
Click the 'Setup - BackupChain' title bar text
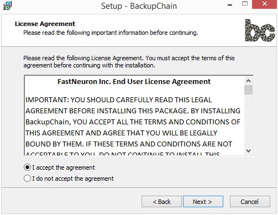tap(139, 6)
